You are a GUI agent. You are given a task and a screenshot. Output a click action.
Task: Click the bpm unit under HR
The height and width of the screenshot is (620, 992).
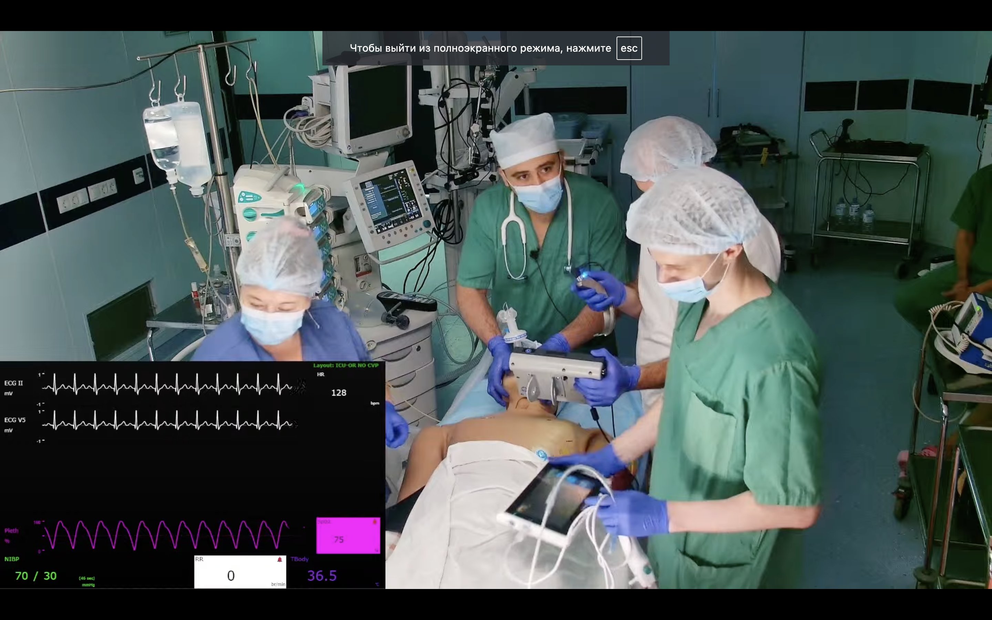375,403
